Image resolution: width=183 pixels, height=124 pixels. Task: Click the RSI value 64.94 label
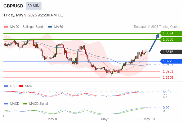(x=167, y=92)
